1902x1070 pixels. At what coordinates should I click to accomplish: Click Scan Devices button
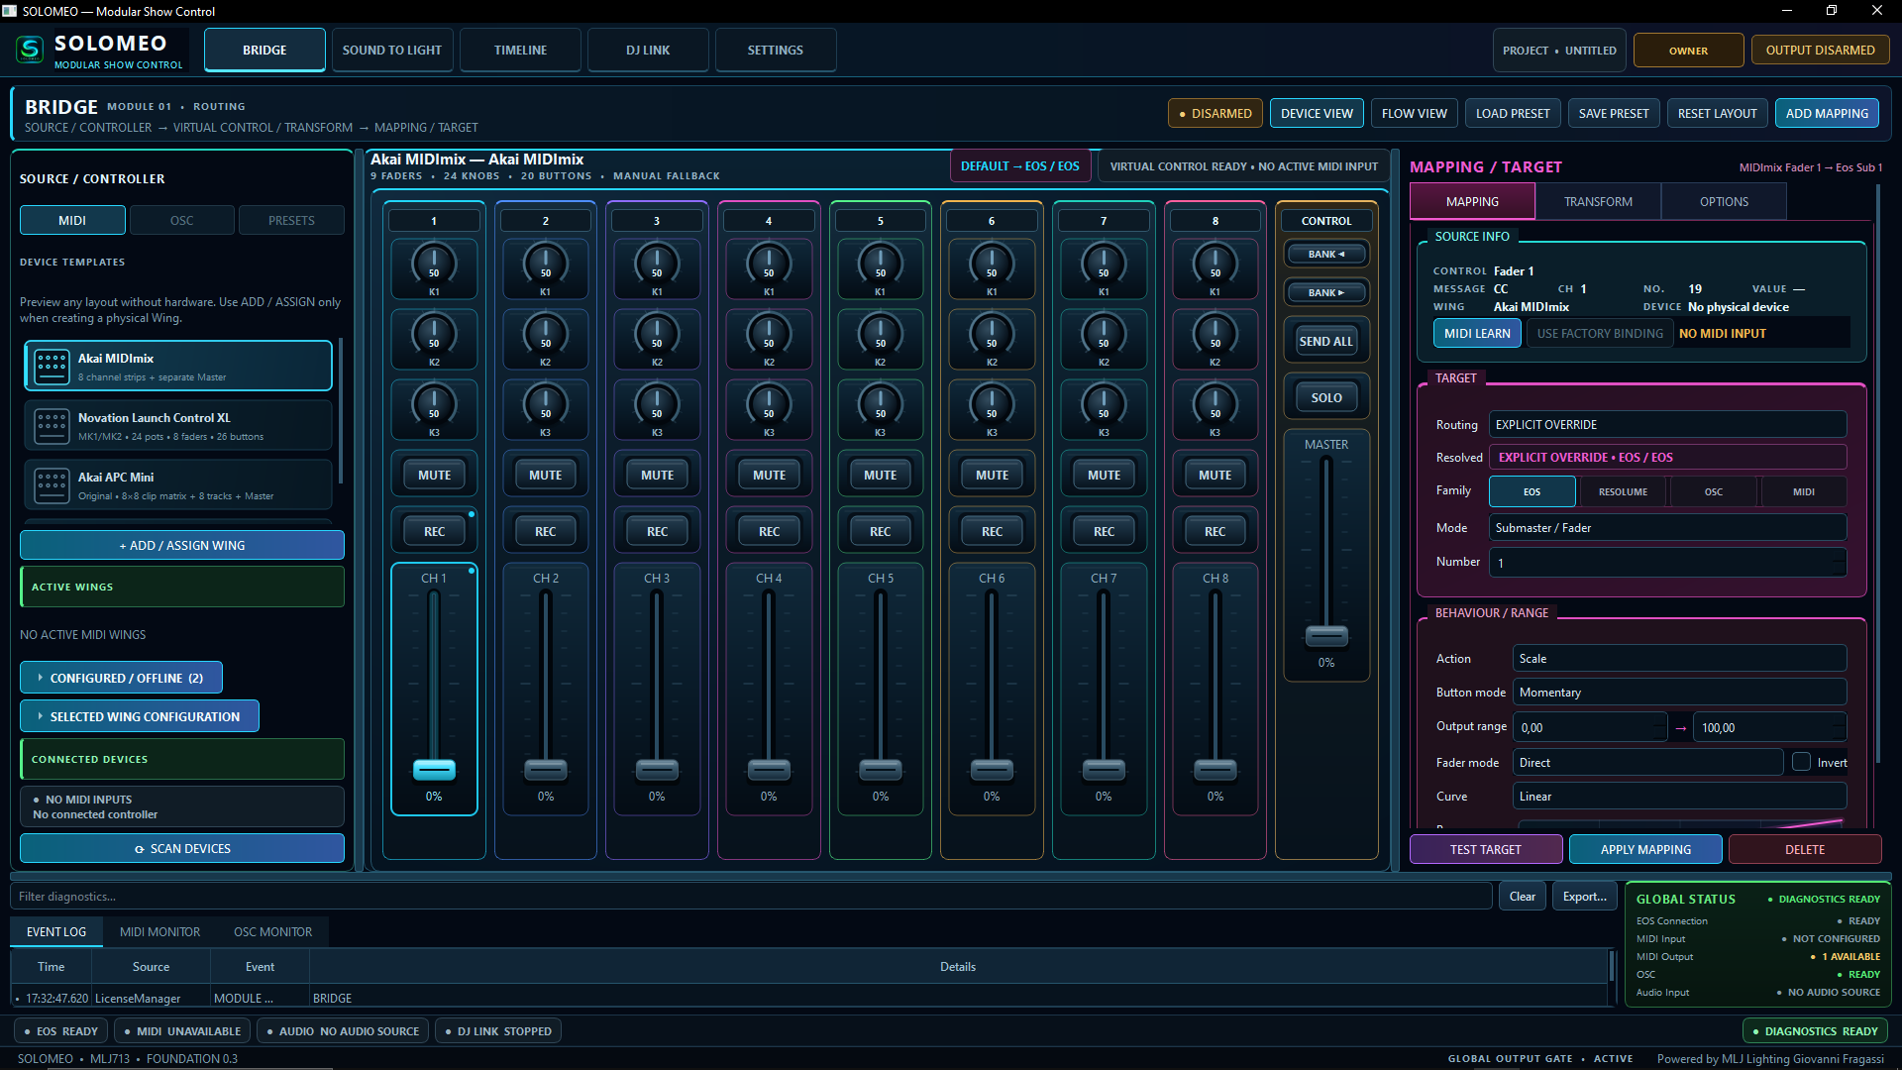182,849
